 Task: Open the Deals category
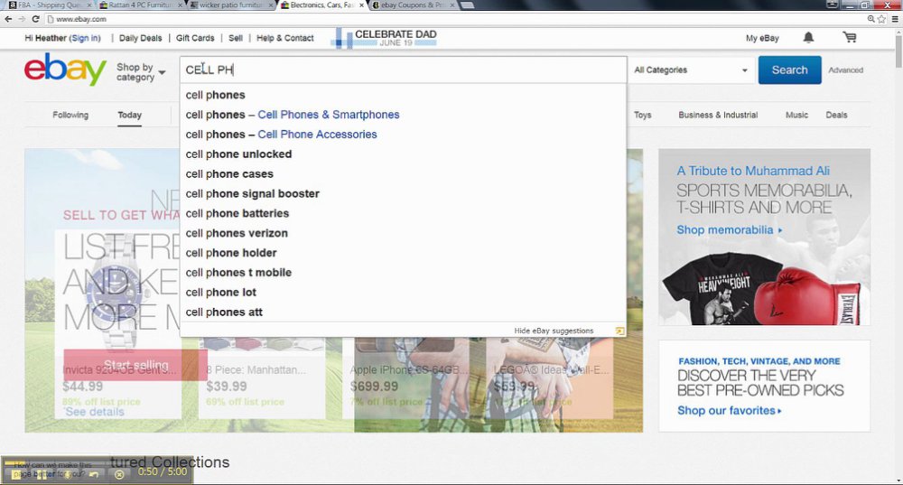click(x=836, y=116)
